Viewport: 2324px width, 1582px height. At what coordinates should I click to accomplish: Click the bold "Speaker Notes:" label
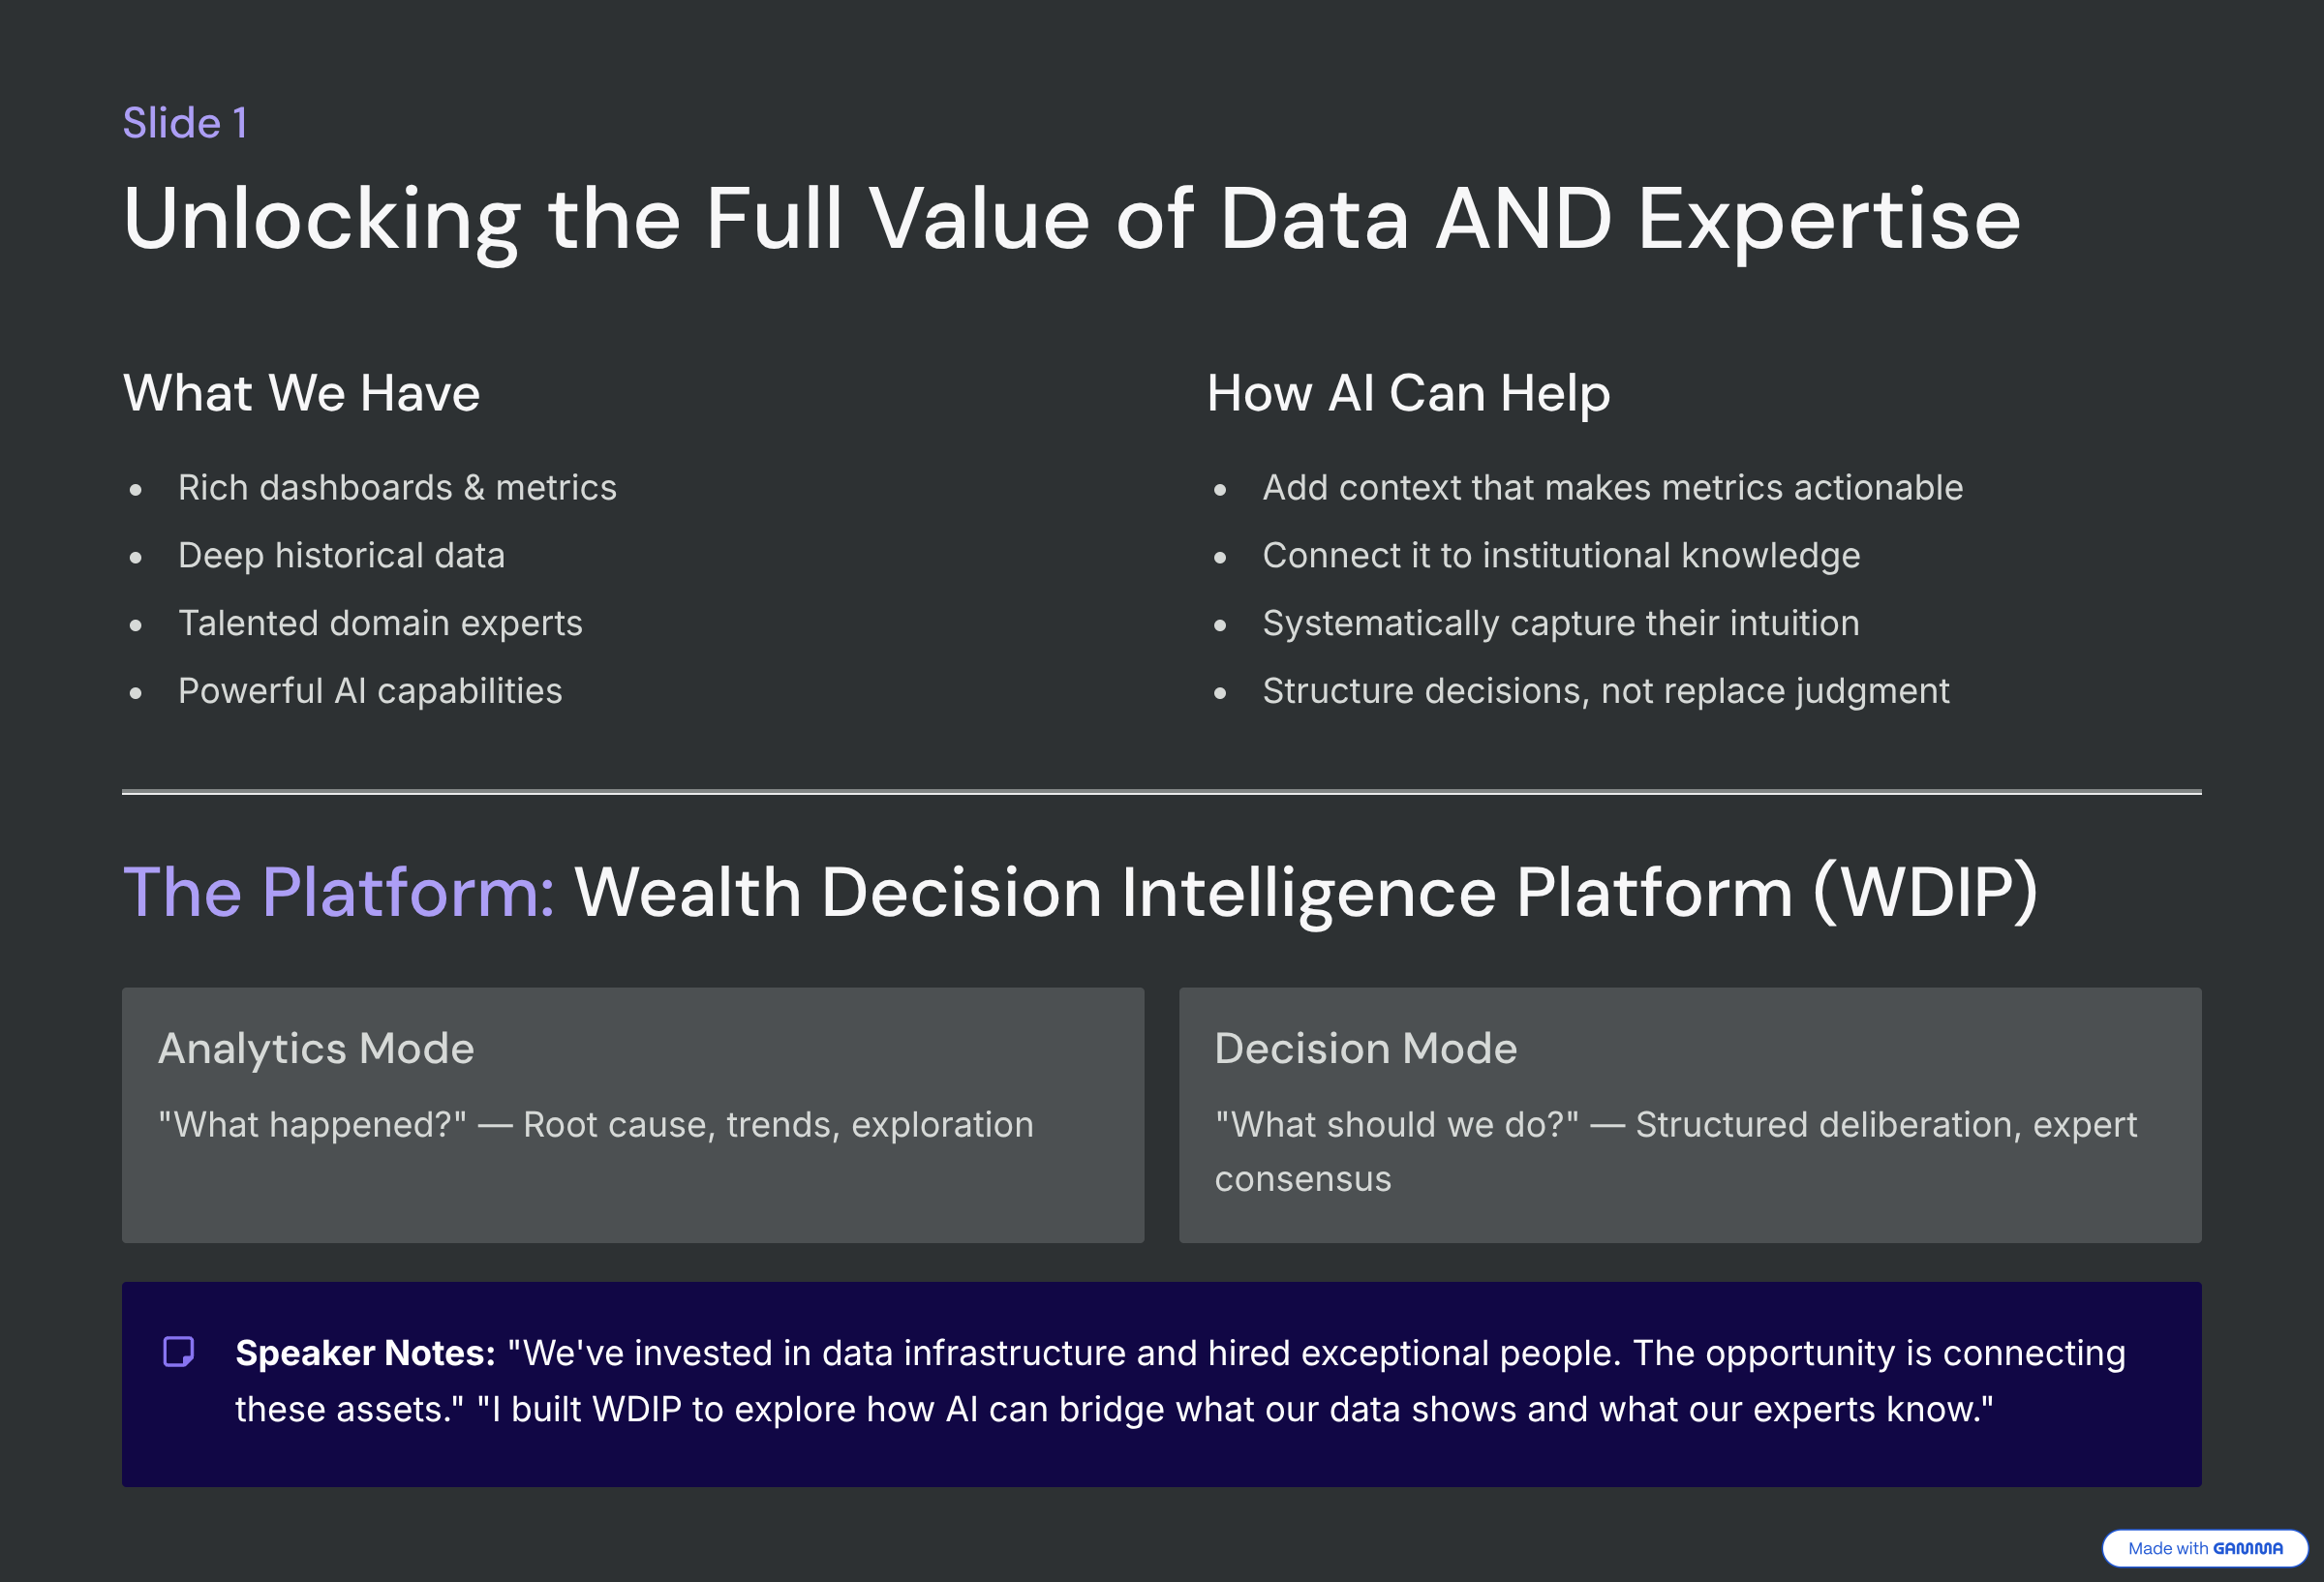pos(365,1353)
